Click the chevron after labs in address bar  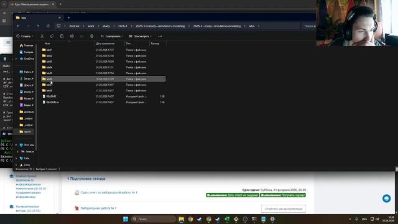point(259,26)
